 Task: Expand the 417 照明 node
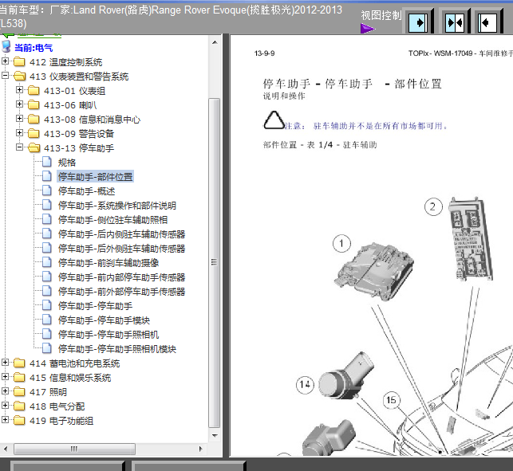tap(5, 391)
